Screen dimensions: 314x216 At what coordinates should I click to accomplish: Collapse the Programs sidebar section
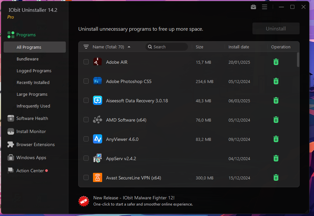(26, 35)
